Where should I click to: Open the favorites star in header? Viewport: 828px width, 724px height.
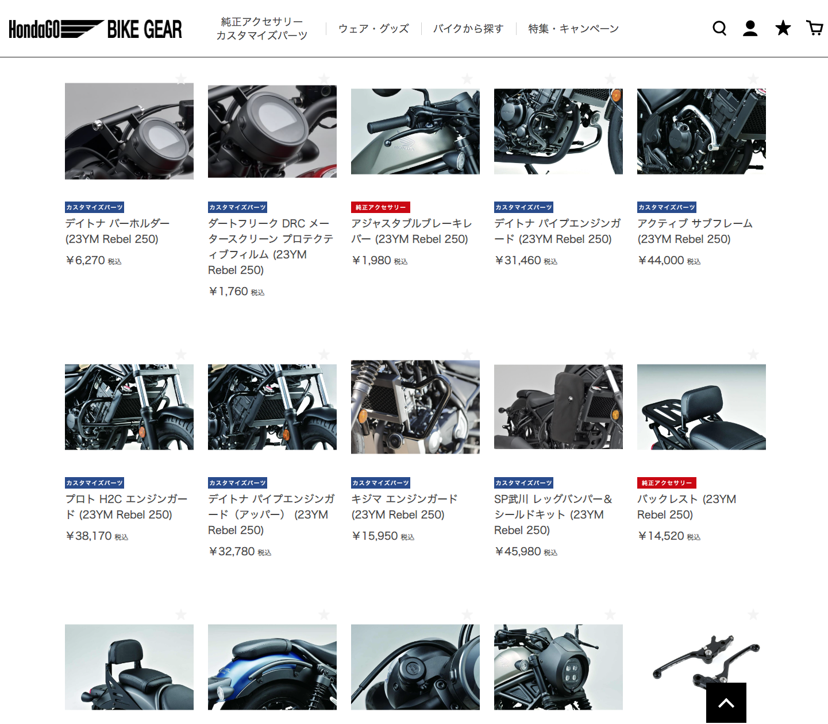[783, 28]
